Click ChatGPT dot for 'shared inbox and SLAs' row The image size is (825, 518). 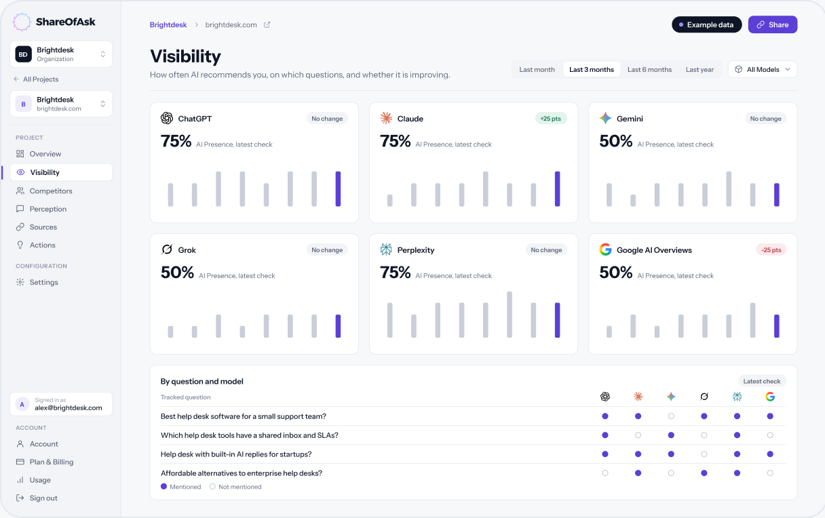pos(605,435)
